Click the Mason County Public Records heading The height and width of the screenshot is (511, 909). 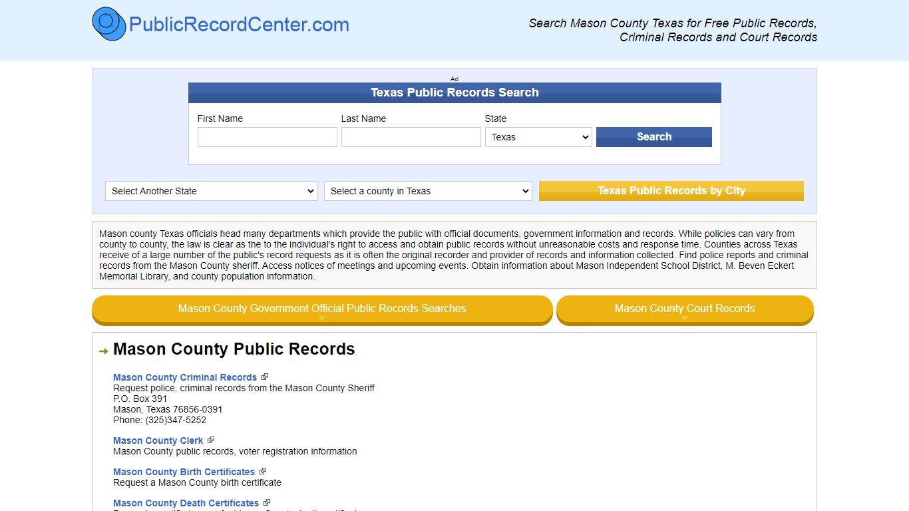pyautogui.click(x=234, y=349)
